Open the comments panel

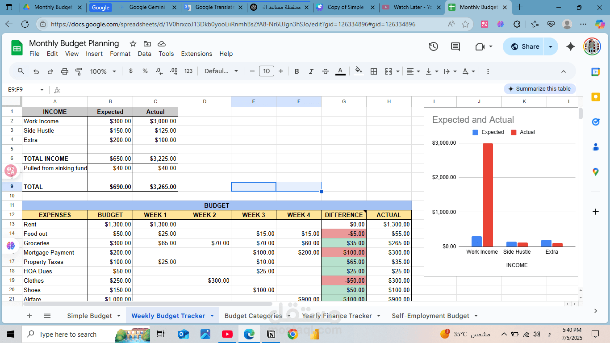pyautogui.click(x=455, y=46)
